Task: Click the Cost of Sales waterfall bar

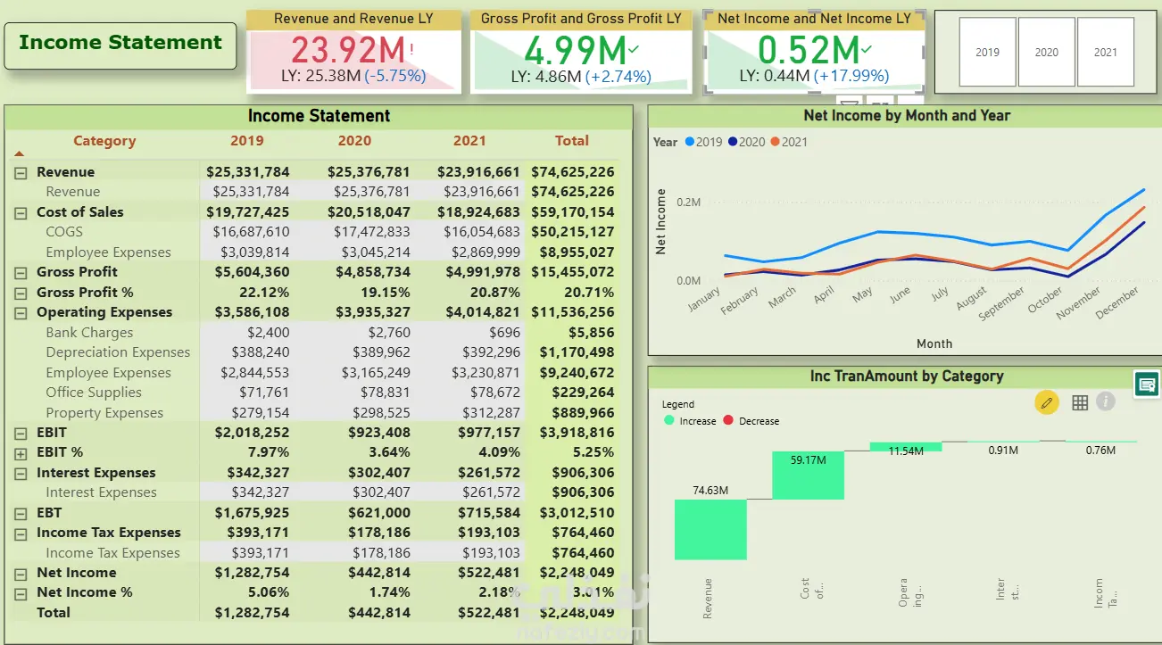Action: coord(808,475)
